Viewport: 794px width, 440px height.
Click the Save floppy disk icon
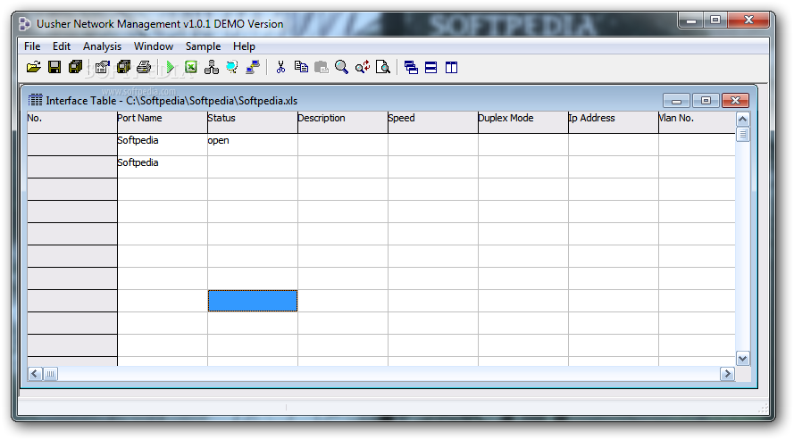point(54,67)
